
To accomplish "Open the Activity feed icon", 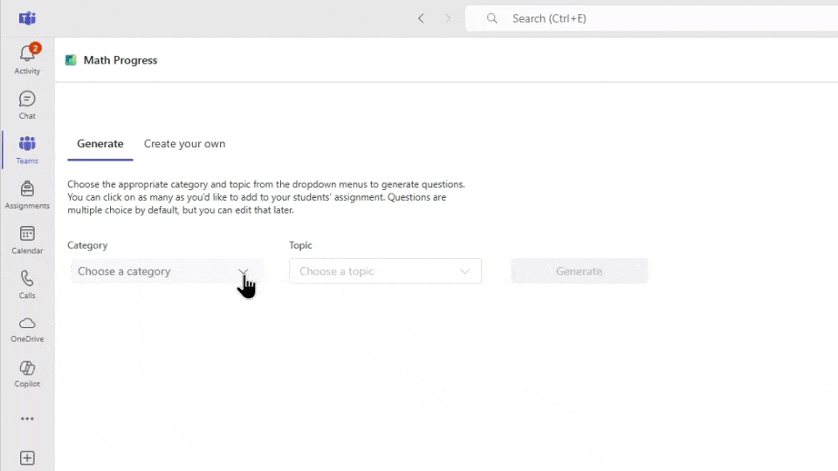I will click(x=27, y=56).
